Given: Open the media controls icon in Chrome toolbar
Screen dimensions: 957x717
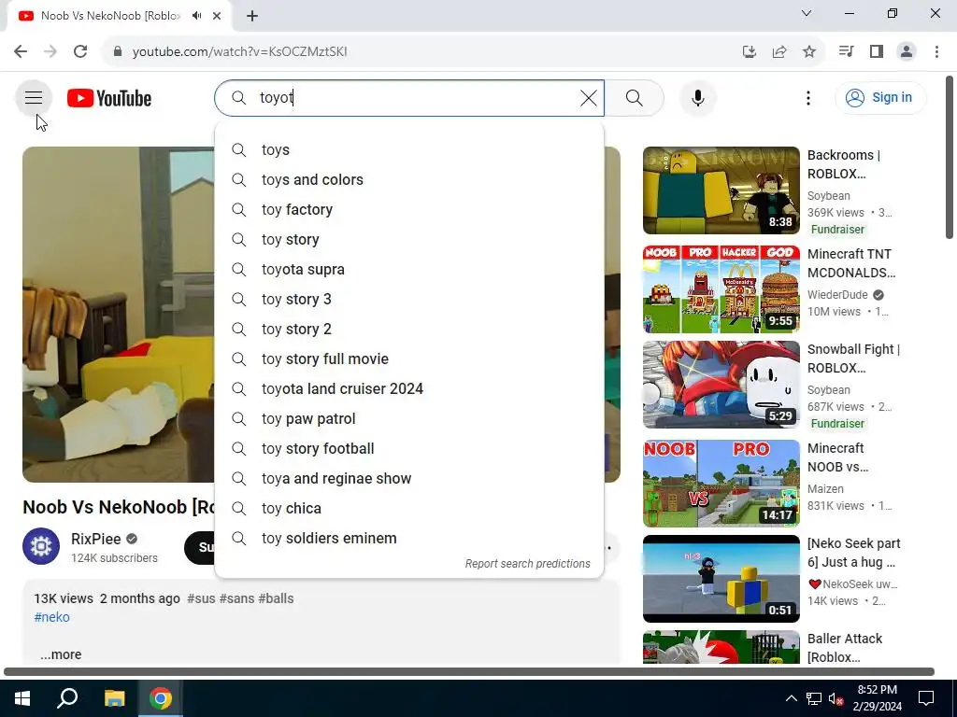Looking at the screenshot, I should click(846, 51).
